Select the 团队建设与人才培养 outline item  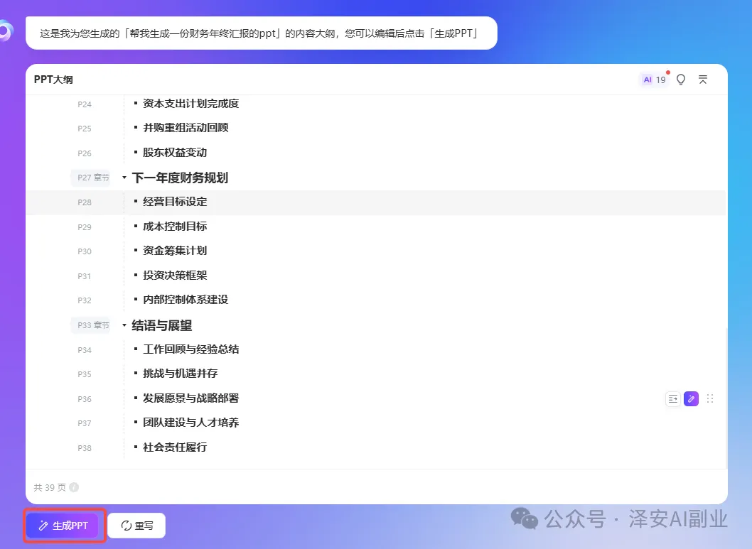[x=191, y=423]
